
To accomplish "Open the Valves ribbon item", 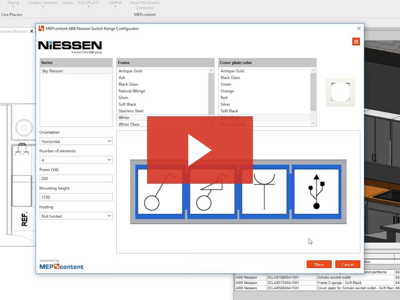I will tap(67, 2).
